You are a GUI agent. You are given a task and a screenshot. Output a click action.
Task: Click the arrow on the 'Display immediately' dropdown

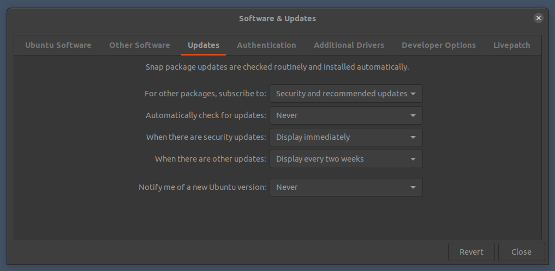(x=413, y=137)
